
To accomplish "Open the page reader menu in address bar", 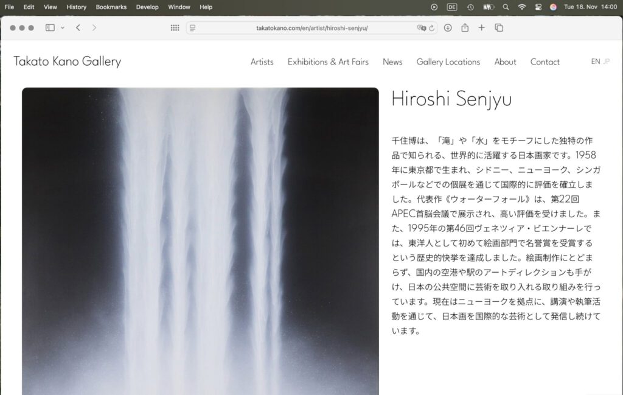I will coord(193,28).
